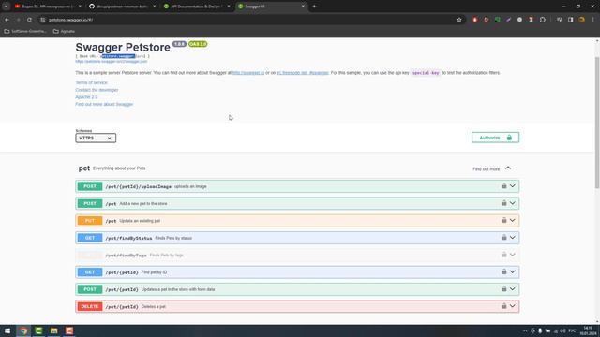Click the pet section heading
Viewport: 600px width, 337px height.
[84, 168]
